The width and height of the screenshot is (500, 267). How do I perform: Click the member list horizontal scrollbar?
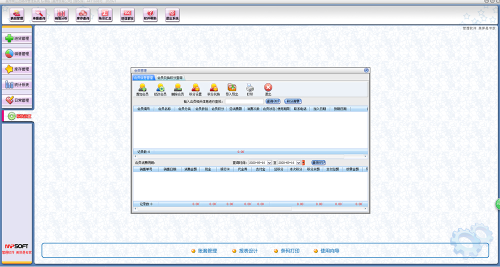coord(250,156)
